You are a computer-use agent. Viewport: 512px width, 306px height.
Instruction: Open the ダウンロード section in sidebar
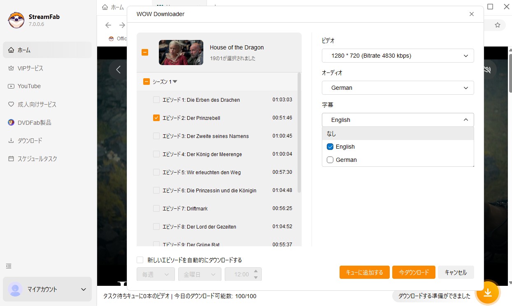coord(30,140)
